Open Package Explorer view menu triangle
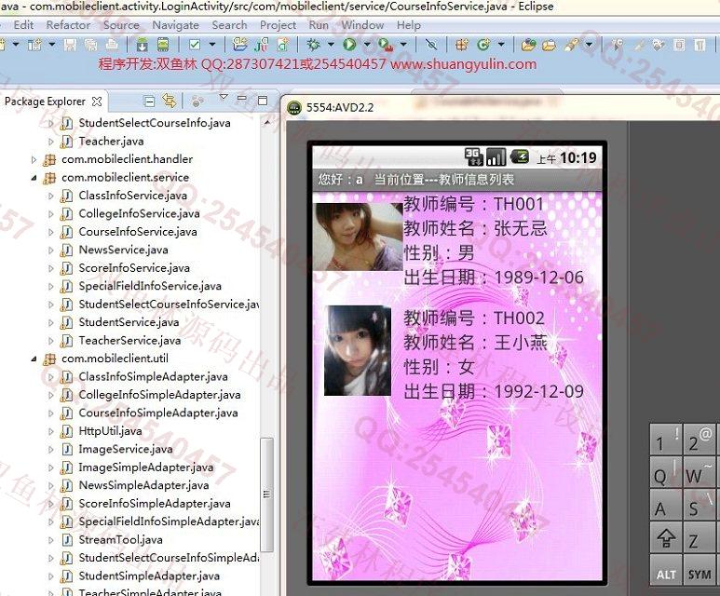The height and width of the screenshot is (596, 720). click(x=224, y=98)
